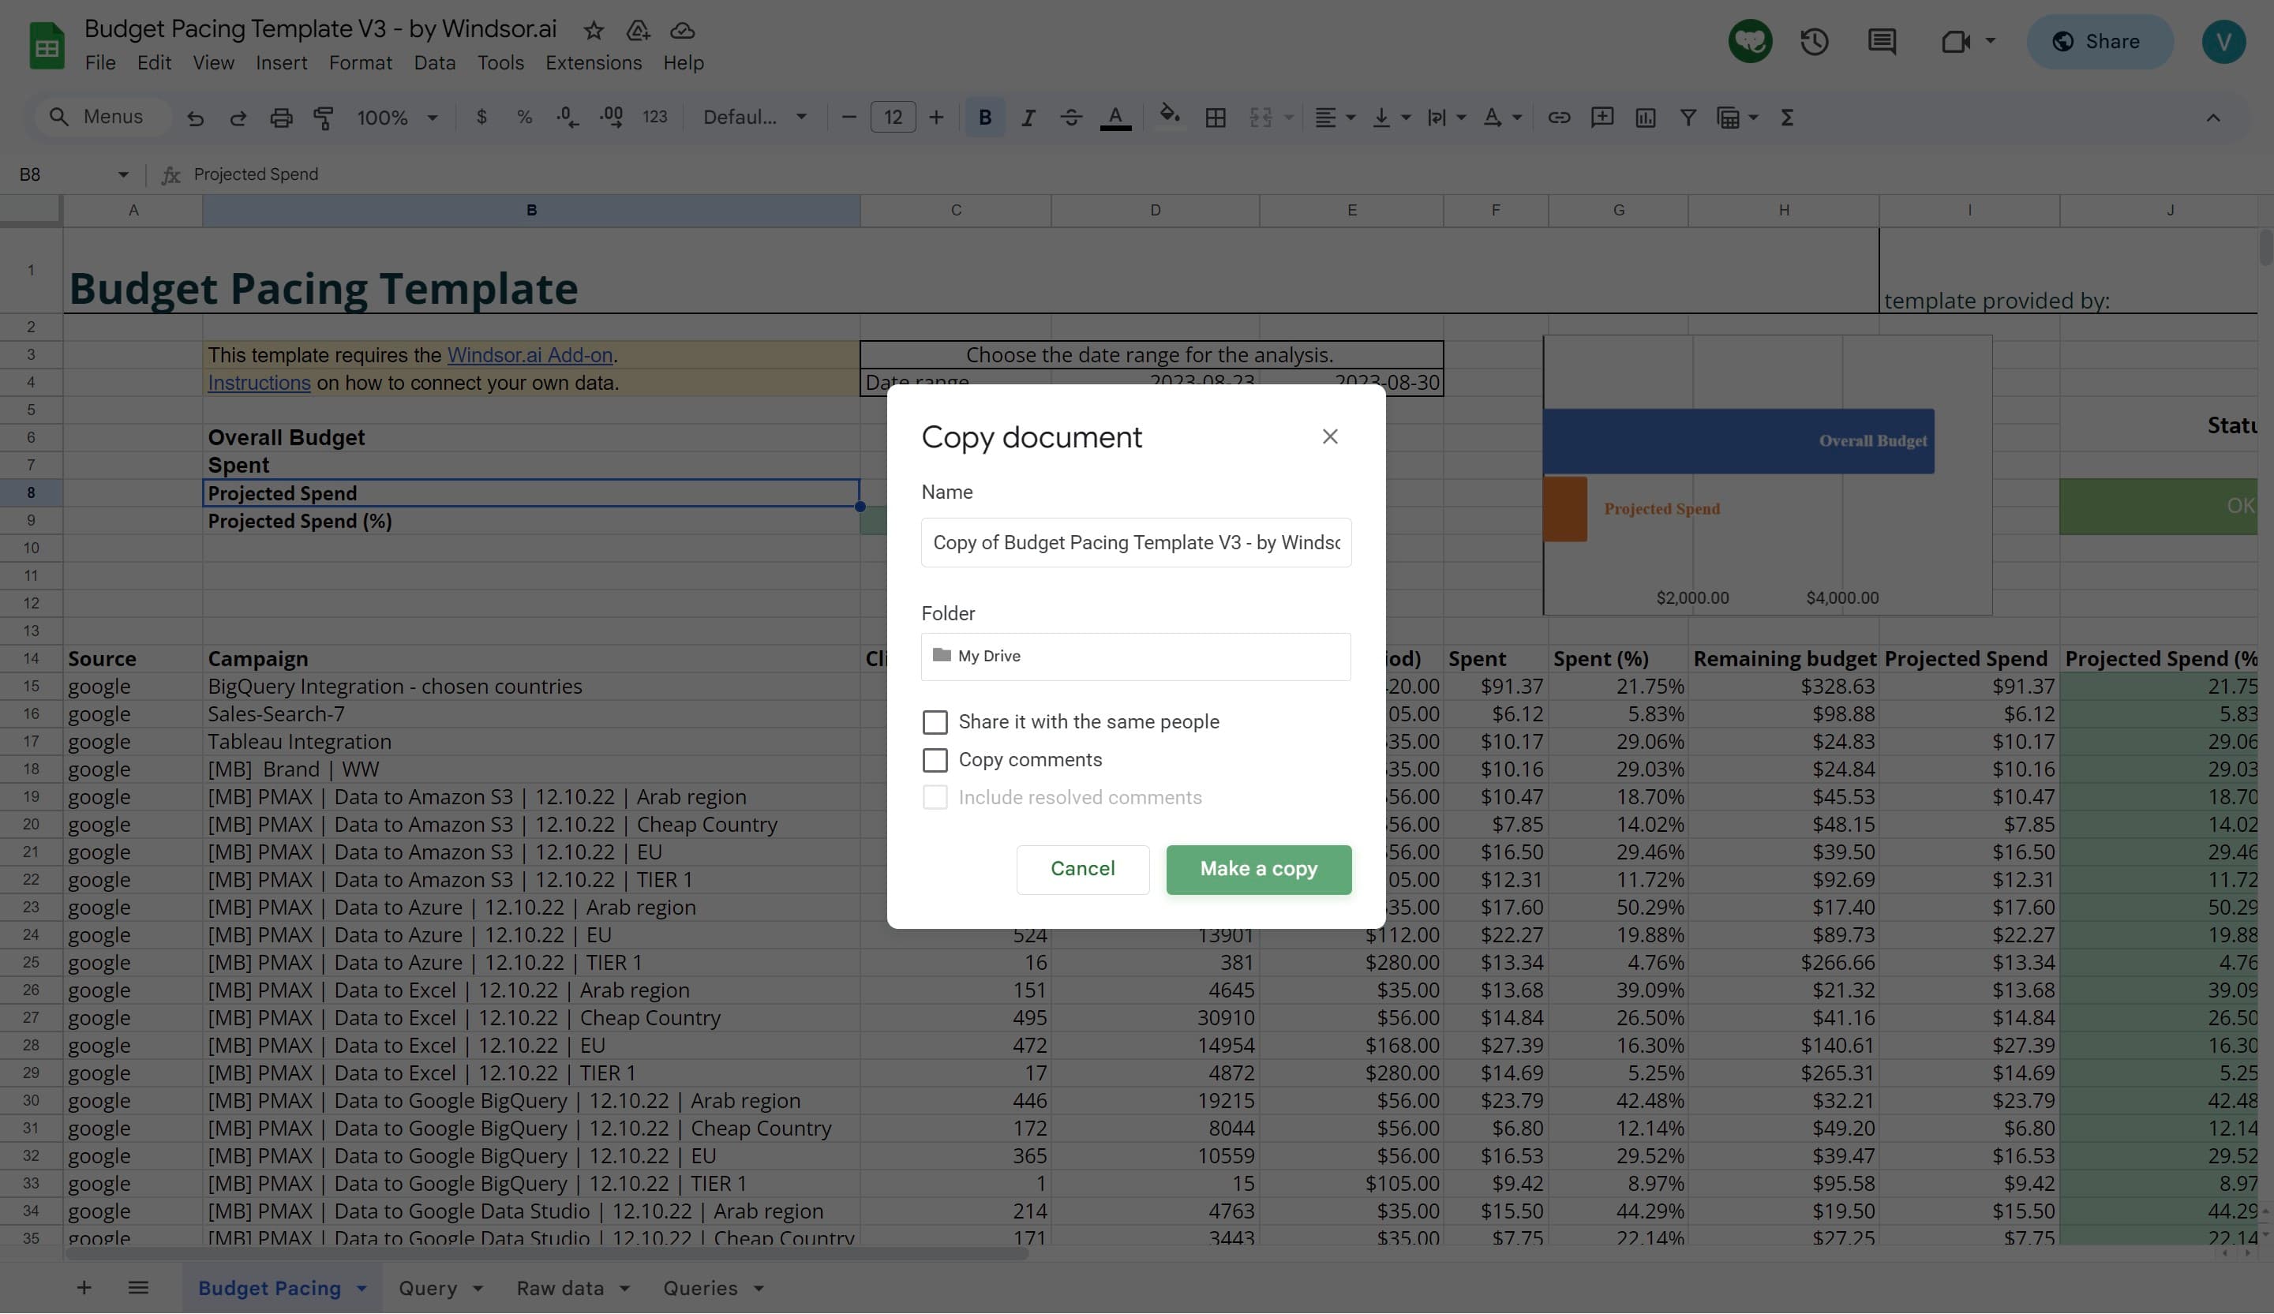Open the account avatar V
The width and height of the screenshot is (2274, 1314).
coord(2223,42)
